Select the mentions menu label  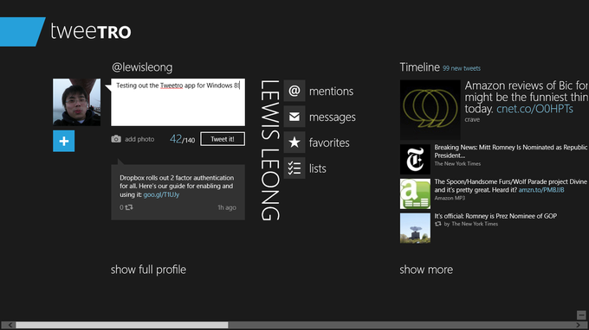[331, 91]
